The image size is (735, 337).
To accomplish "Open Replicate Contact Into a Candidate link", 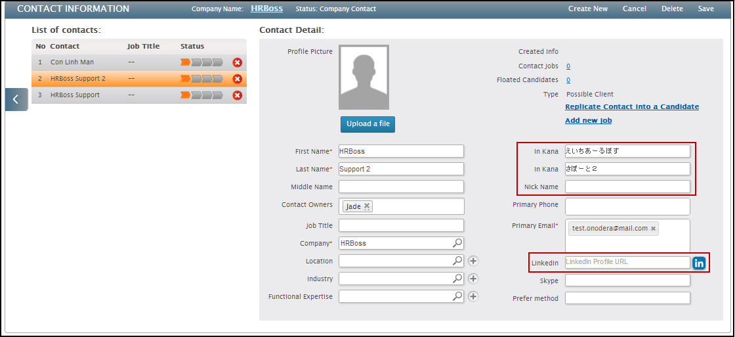I will [632, 107].
